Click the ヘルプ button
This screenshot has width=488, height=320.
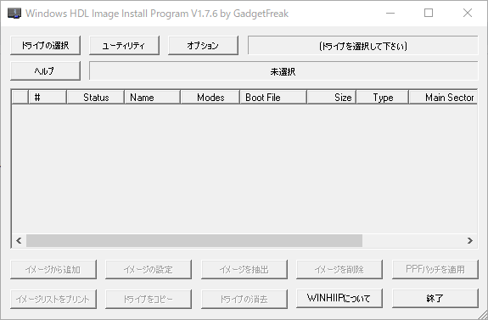pos(46,71)
